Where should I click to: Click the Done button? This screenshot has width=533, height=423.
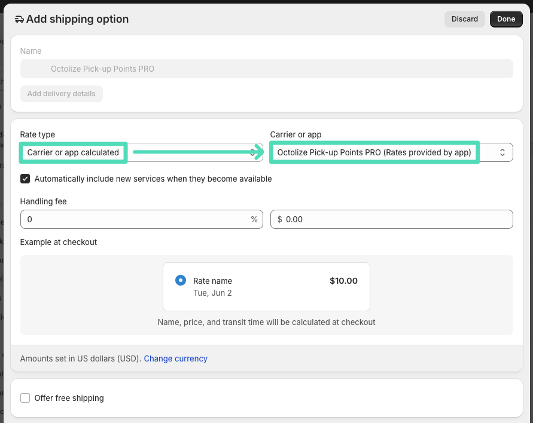[x=506, y=19]
